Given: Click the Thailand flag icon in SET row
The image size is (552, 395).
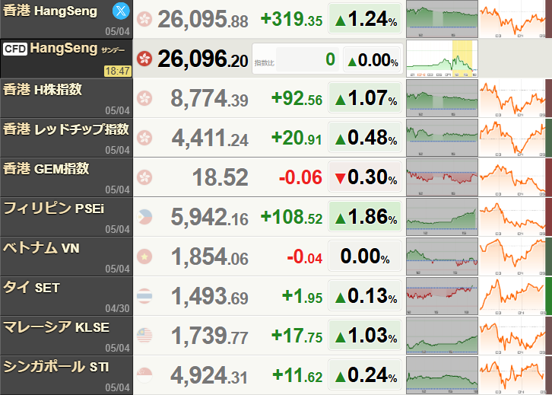Looking at the screenshot, I should point(144,295).
